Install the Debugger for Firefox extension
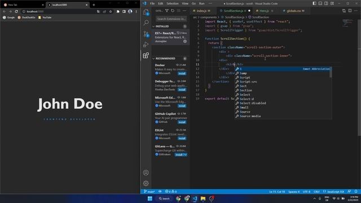 [x=182, y=90]
